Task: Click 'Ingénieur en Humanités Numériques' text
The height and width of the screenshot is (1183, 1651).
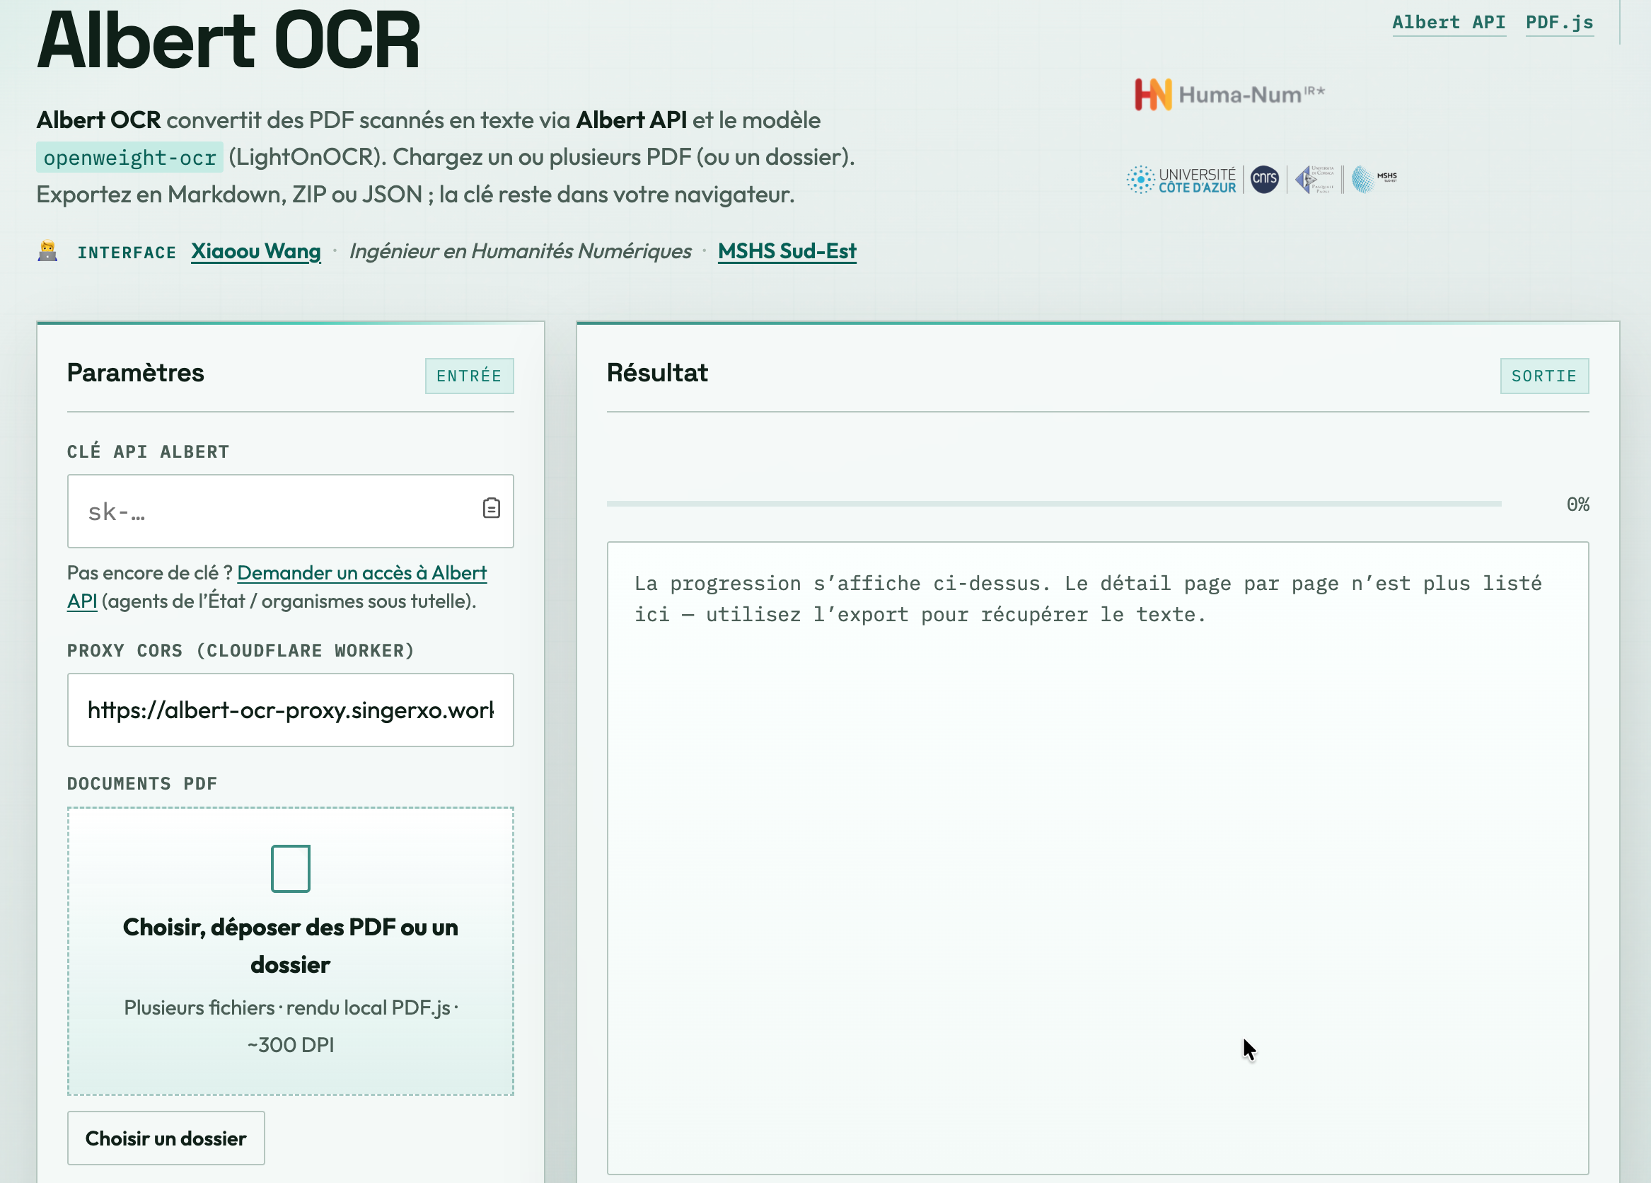Action: (521, 251)
